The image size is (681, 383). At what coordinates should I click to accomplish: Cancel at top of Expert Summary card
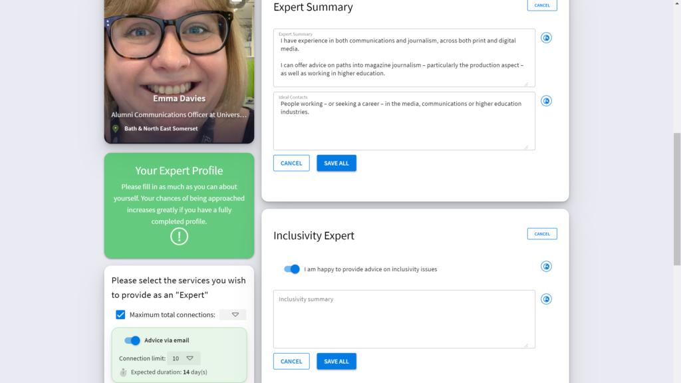(x=542, y=5)
